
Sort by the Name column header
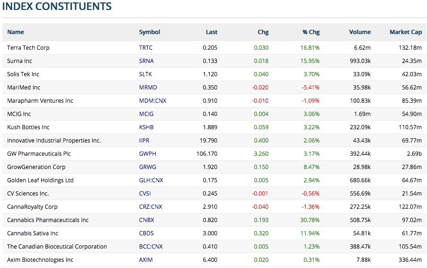(x=16, y=32)
